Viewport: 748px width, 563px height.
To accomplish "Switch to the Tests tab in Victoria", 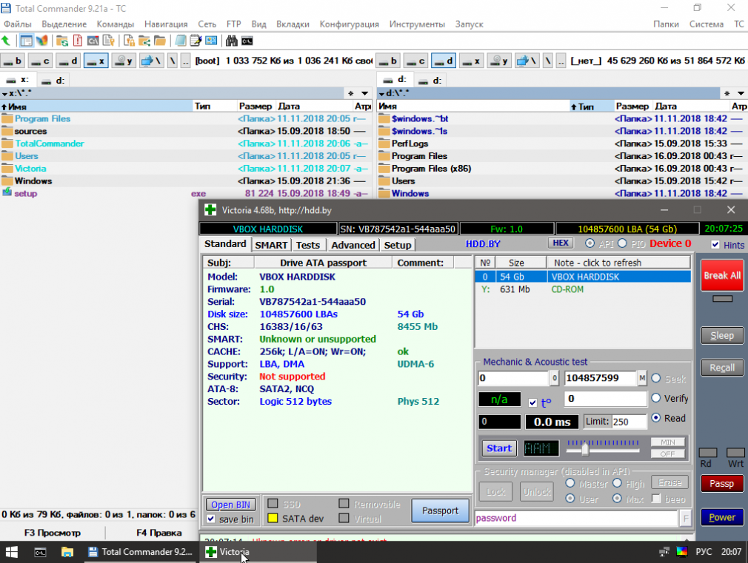I will pyautogui.click(x=307, y=245).
